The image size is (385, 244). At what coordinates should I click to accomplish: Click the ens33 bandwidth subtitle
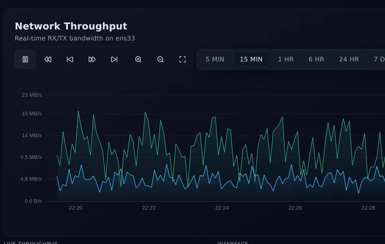pos(75,38)
